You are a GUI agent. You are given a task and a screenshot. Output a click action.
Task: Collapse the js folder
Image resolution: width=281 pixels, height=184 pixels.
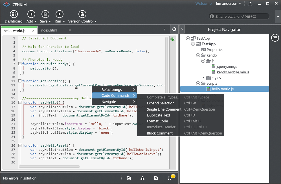point(203,61)
